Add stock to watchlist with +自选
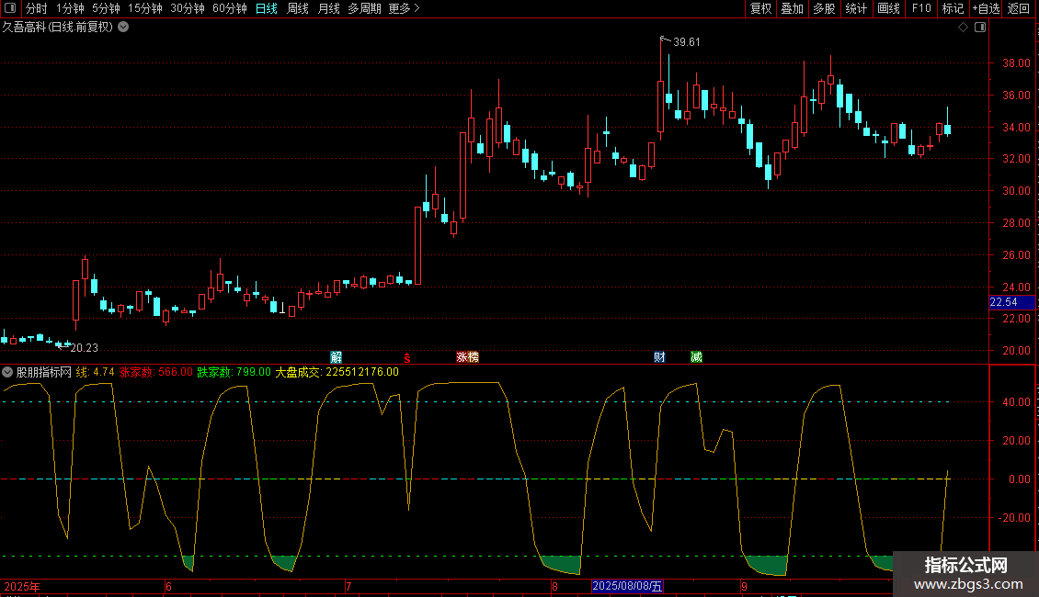 coord(986,8)
